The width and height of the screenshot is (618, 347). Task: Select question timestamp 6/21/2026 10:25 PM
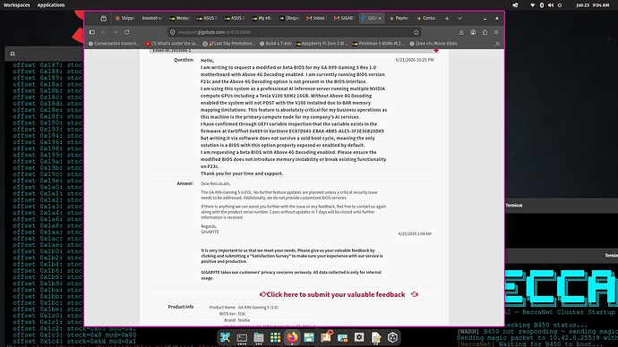click(x=415, y=60)
